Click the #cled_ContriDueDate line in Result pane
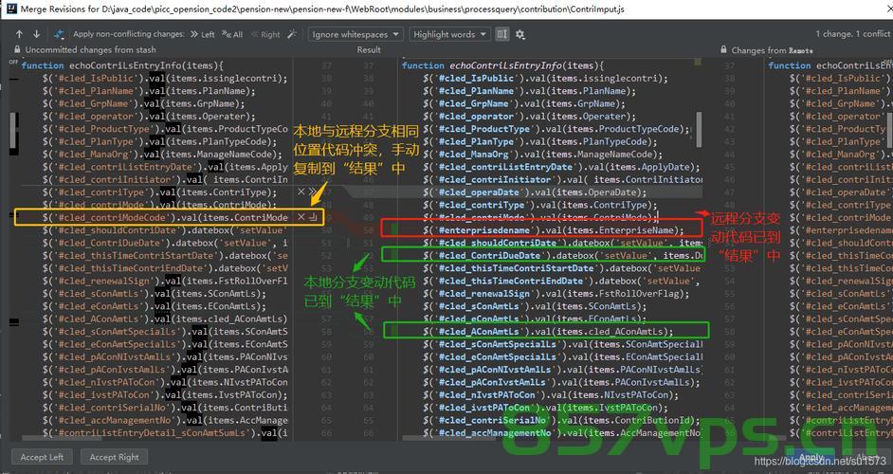This screenshot has height=474, width=893. [x=563, y=255]
